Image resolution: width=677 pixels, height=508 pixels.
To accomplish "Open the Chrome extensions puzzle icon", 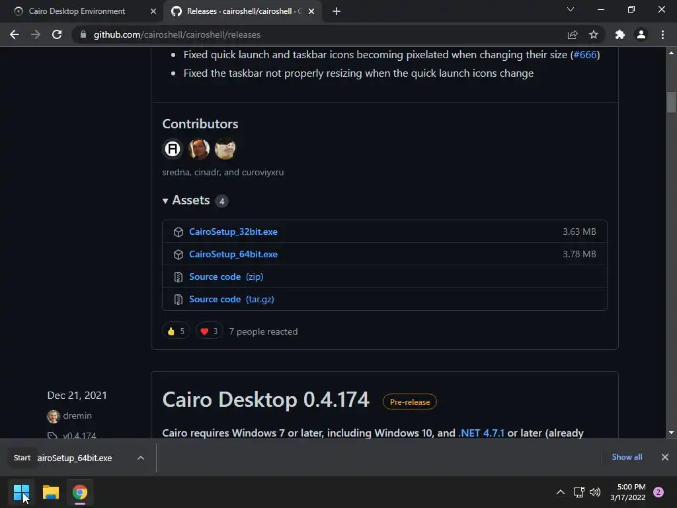I will [620, 34].
